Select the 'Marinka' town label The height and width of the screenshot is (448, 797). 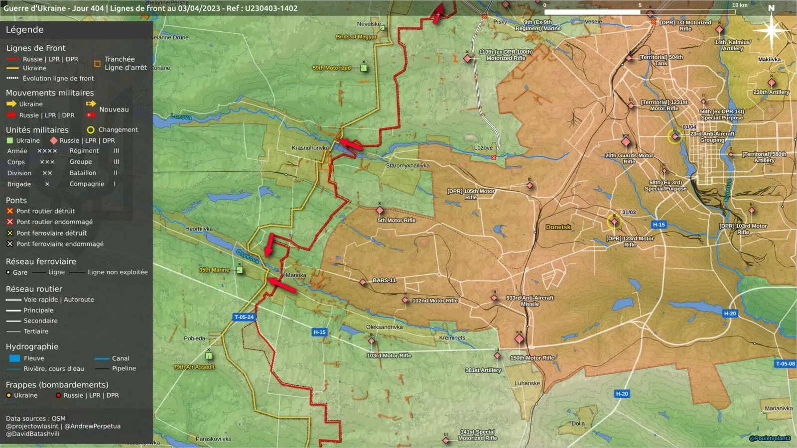point(296,275)
